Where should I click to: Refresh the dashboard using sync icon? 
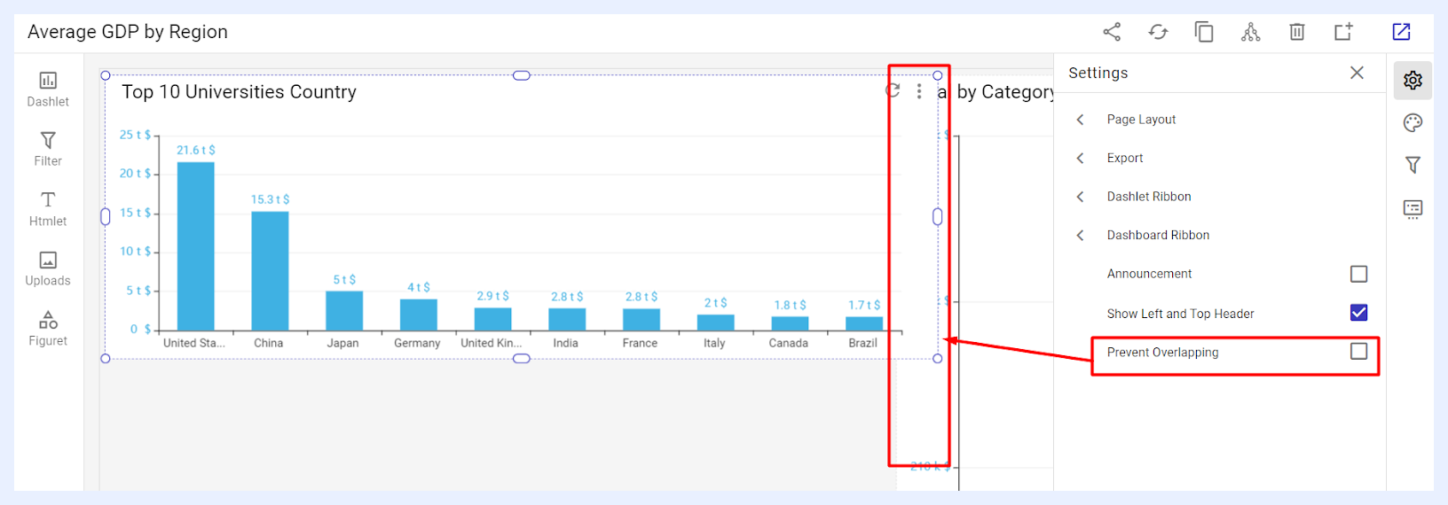1158,32
